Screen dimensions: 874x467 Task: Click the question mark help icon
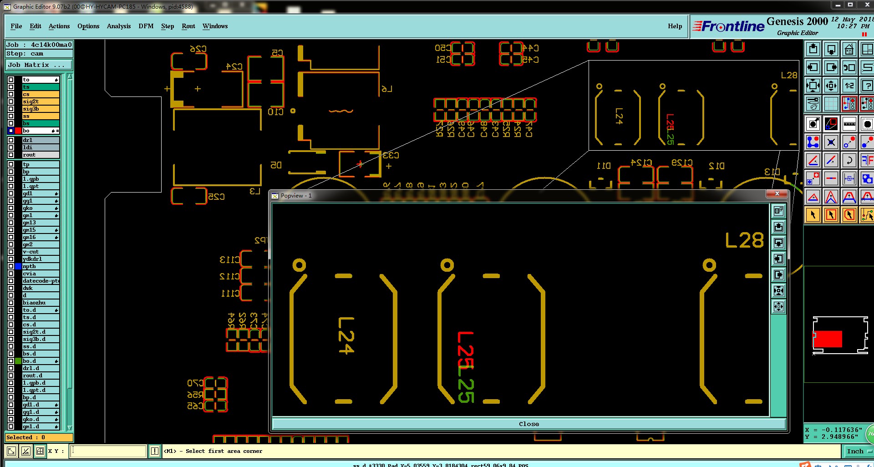click(867, 86)
